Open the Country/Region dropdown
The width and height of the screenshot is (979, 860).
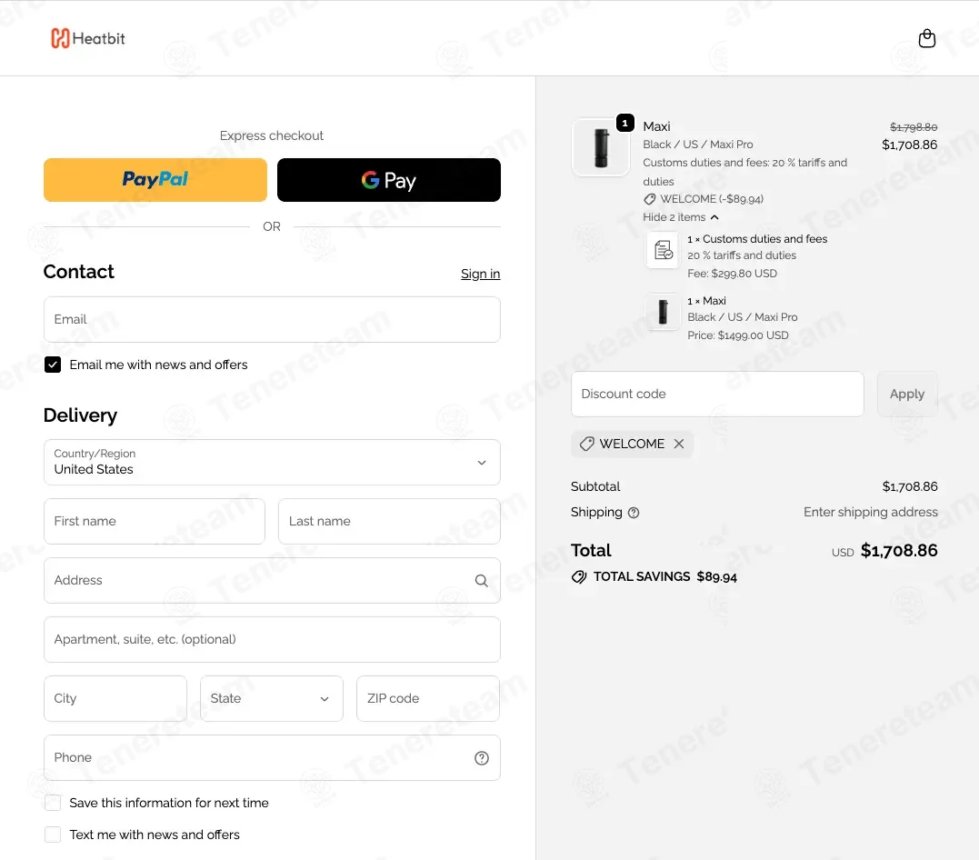(272, 462)
